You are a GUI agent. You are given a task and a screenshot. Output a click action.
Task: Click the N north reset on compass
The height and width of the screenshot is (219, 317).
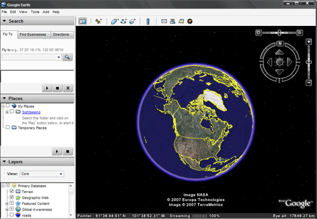[280, 43]
